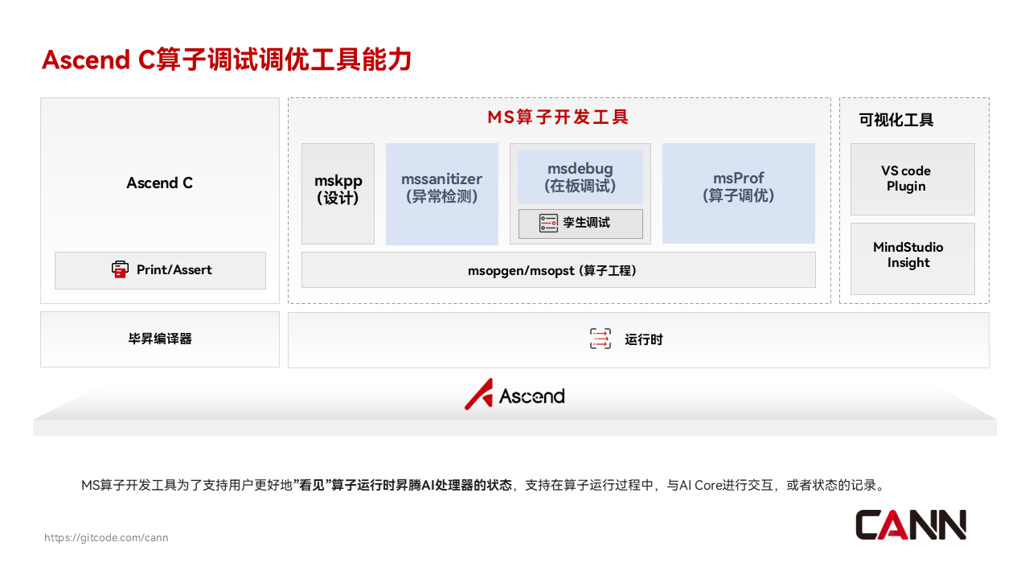The height and width of the screenshot is (579, 1029).
Task: Click the Ascend wordmark text
Action: click(531, 396)
